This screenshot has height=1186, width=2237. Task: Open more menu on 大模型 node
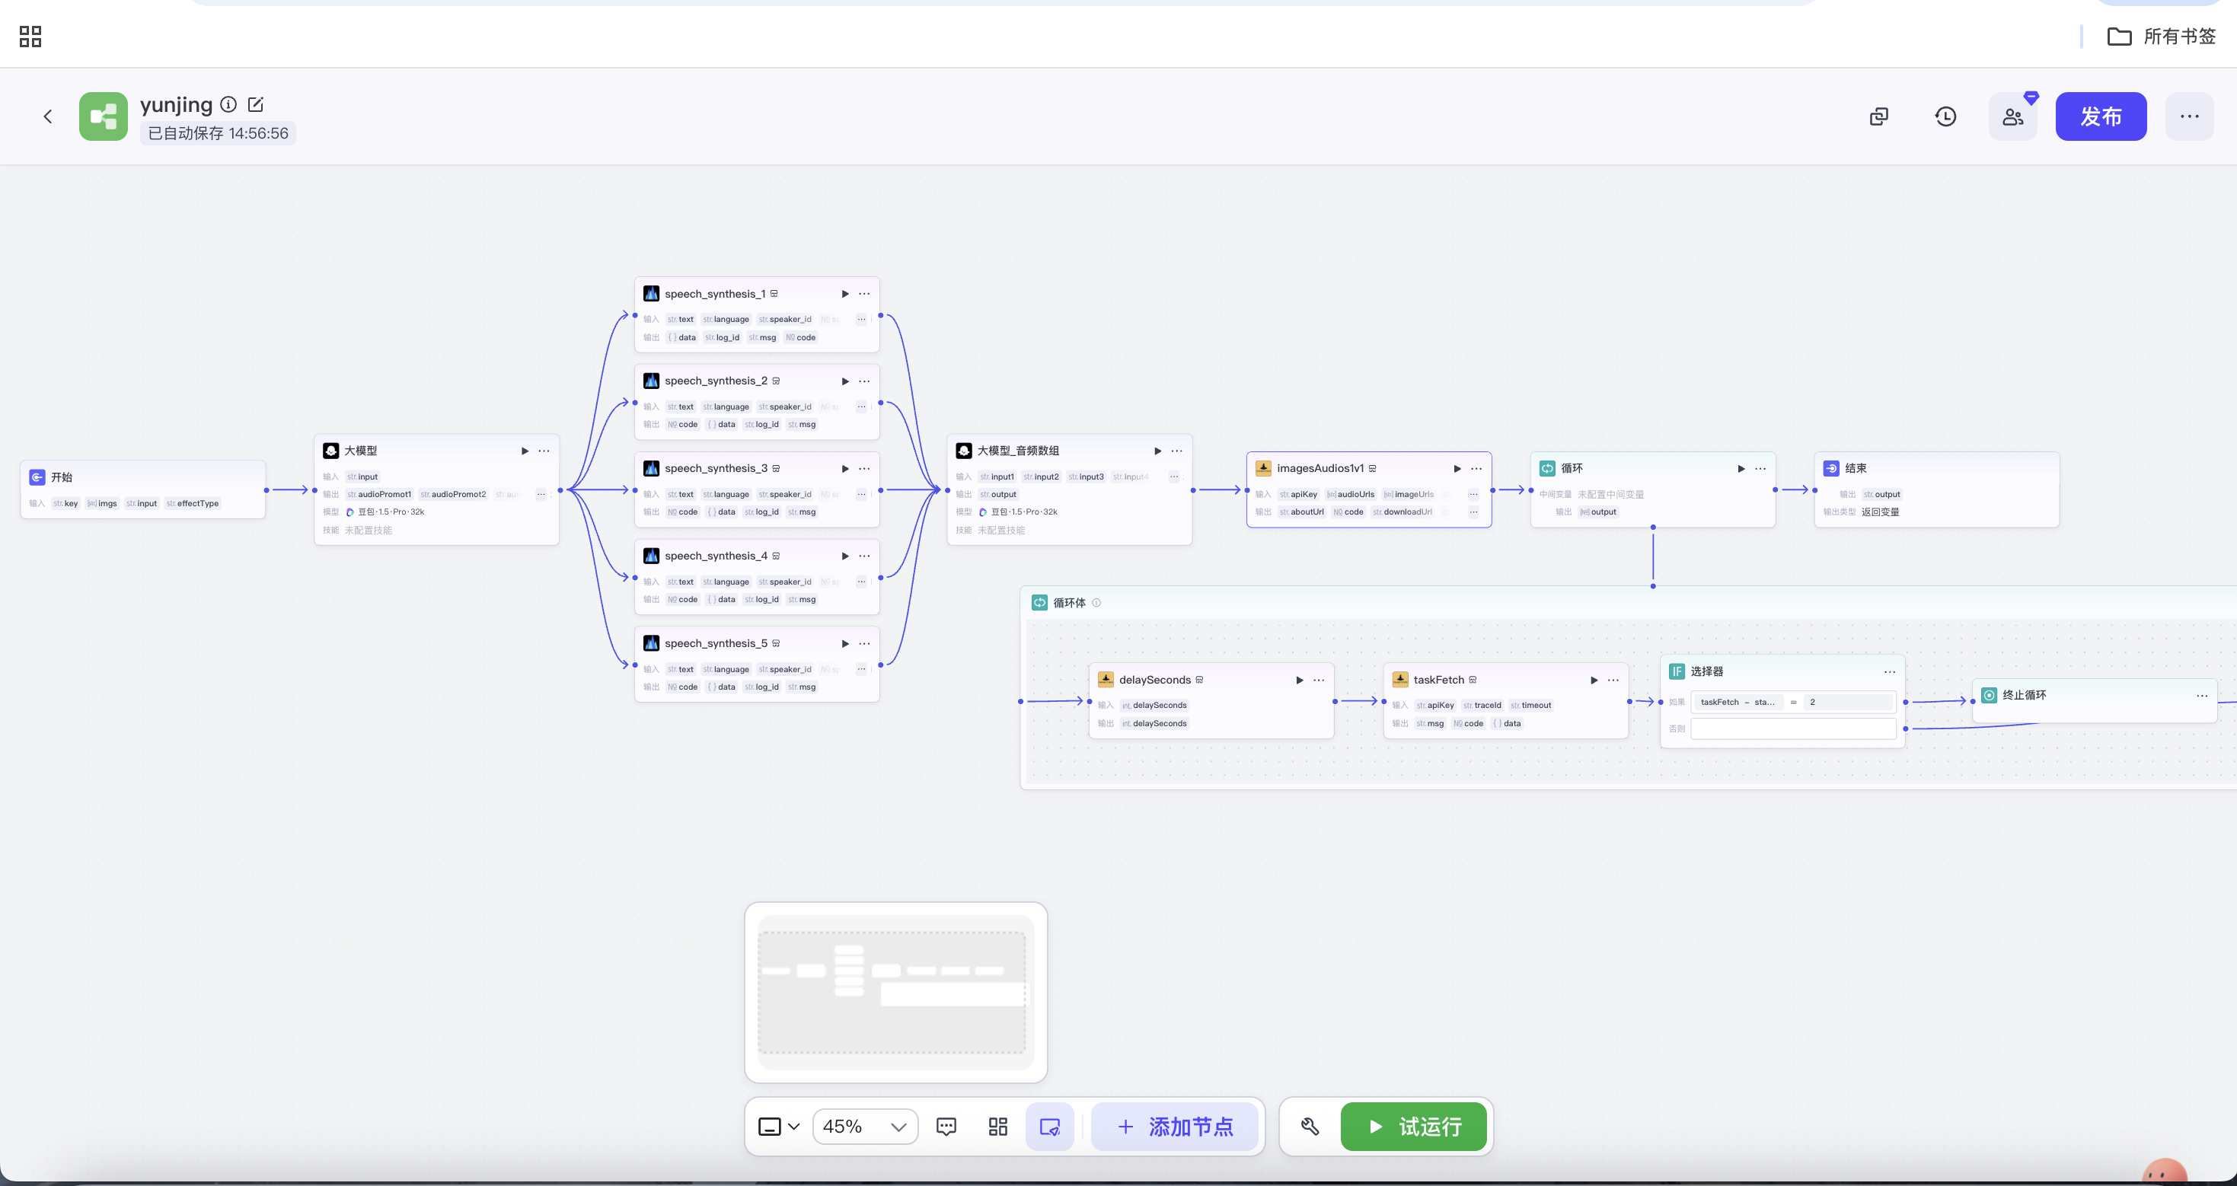pos(544,451)
